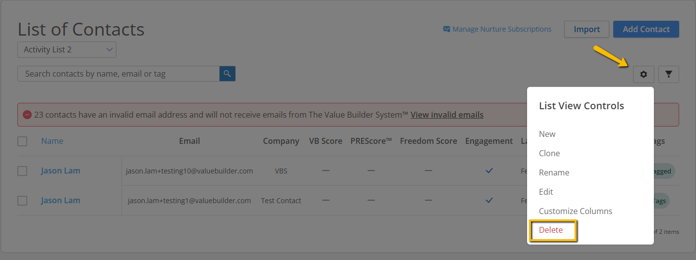This screenshot has width=696, height=260.
Task: Open the gear settings icon
Action: click(643, 74)
